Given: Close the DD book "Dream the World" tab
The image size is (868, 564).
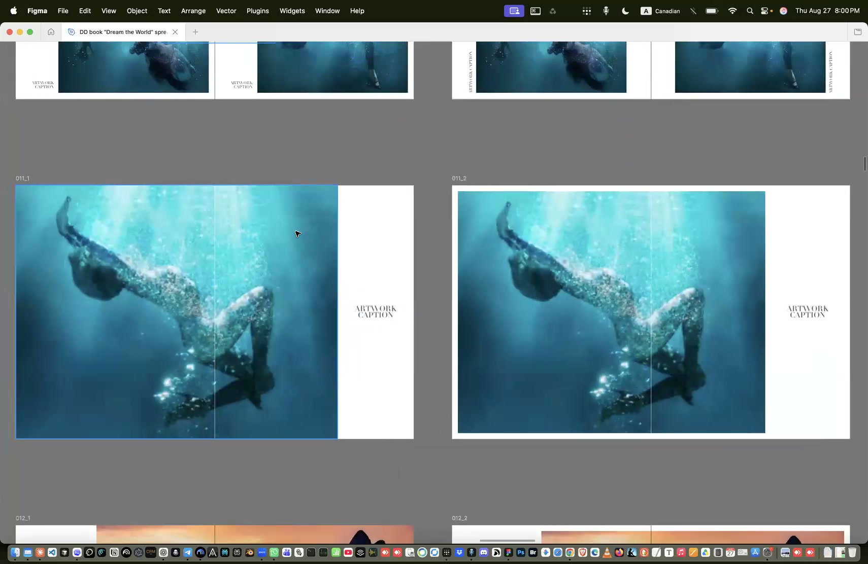Looking at the screenshot, I should click(175, 32).
